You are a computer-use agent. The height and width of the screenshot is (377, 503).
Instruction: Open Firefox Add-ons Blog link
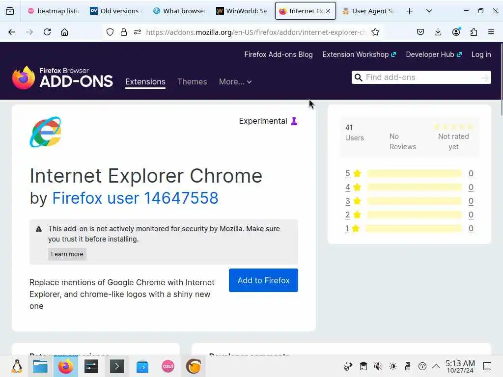(x=278, y=54)
